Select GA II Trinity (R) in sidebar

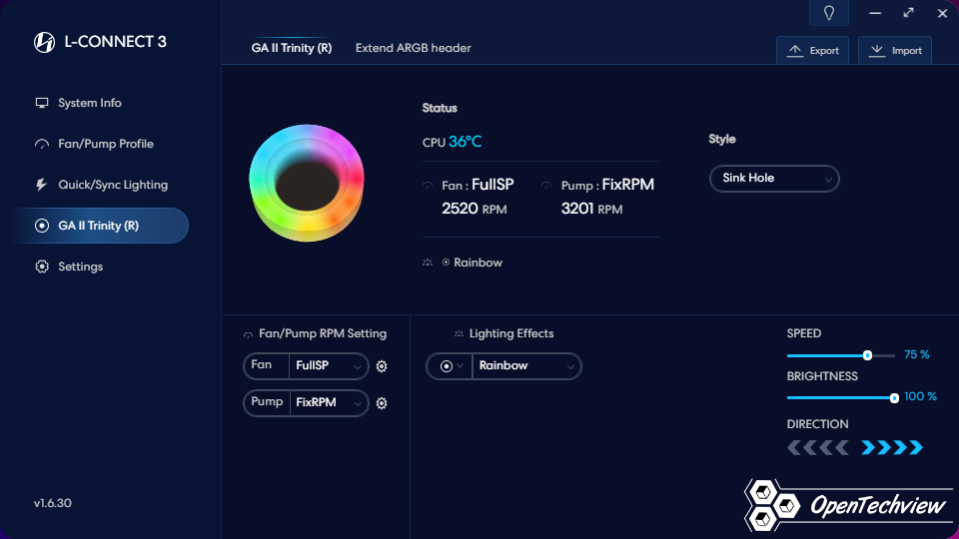pos(99,226)
